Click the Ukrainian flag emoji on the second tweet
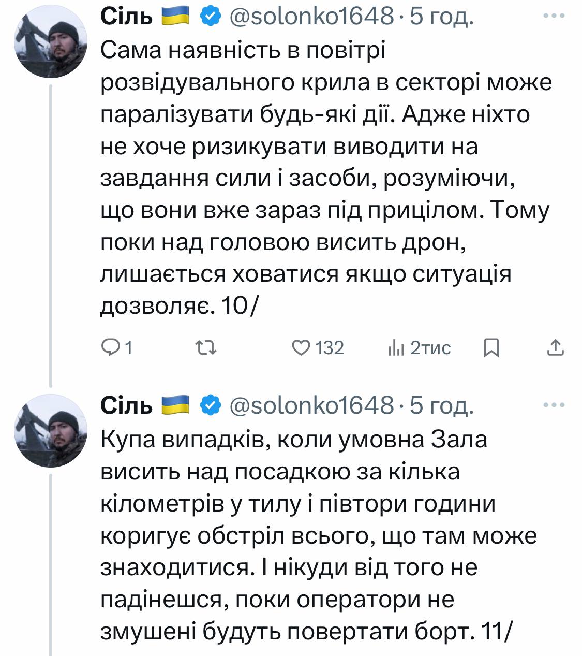 pyautogui.click(x=177, y=406)
